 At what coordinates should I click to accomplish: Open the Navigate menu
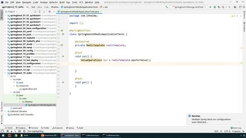(27, 2)
